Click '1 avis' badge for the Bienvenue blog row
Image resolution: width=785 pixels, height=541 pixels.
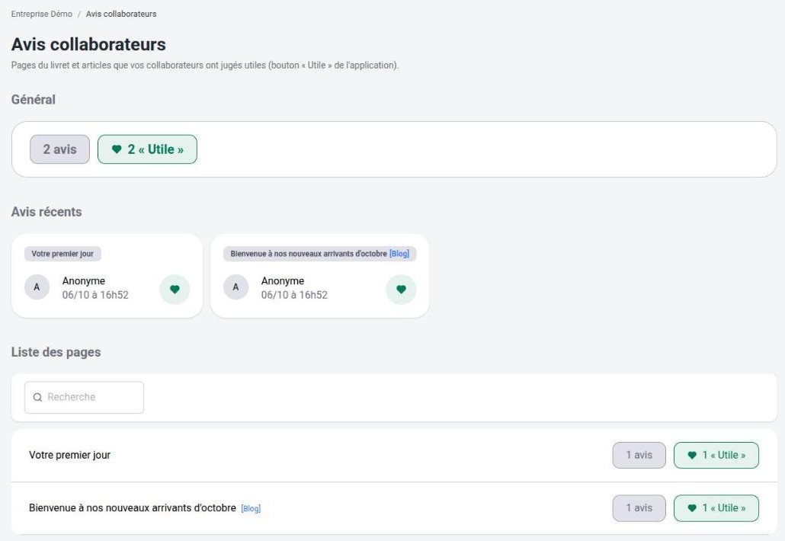pos(639,508)
